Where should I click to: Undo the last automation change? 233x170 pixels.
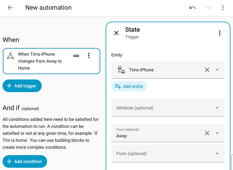click(192, 8)
